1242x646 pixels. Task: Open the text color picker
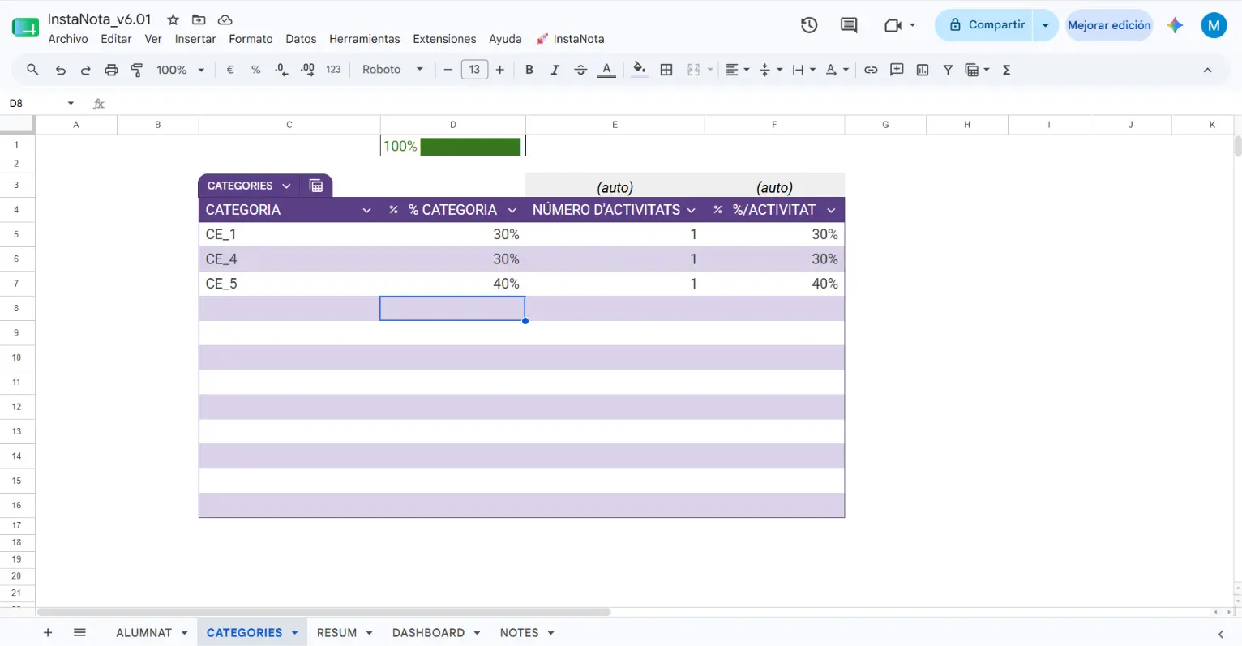click(x=606, y=70)
